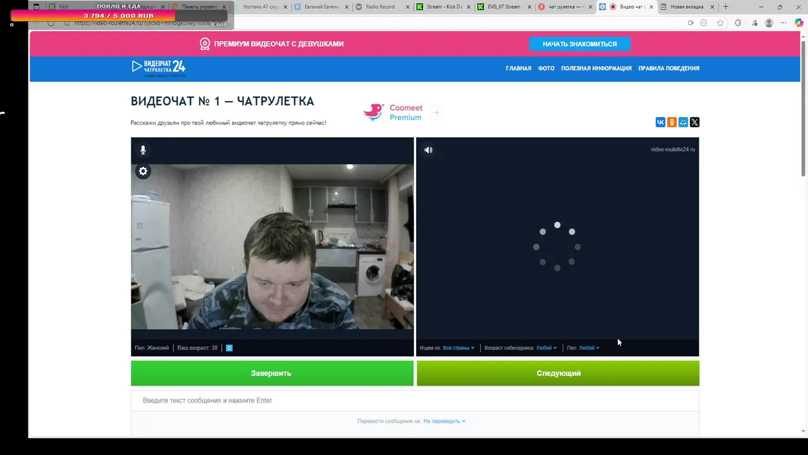Image resolution: width=808 pixels, height=455 pixels.
Task: Click the page vertical scrollbar
Action: point(804,107)
